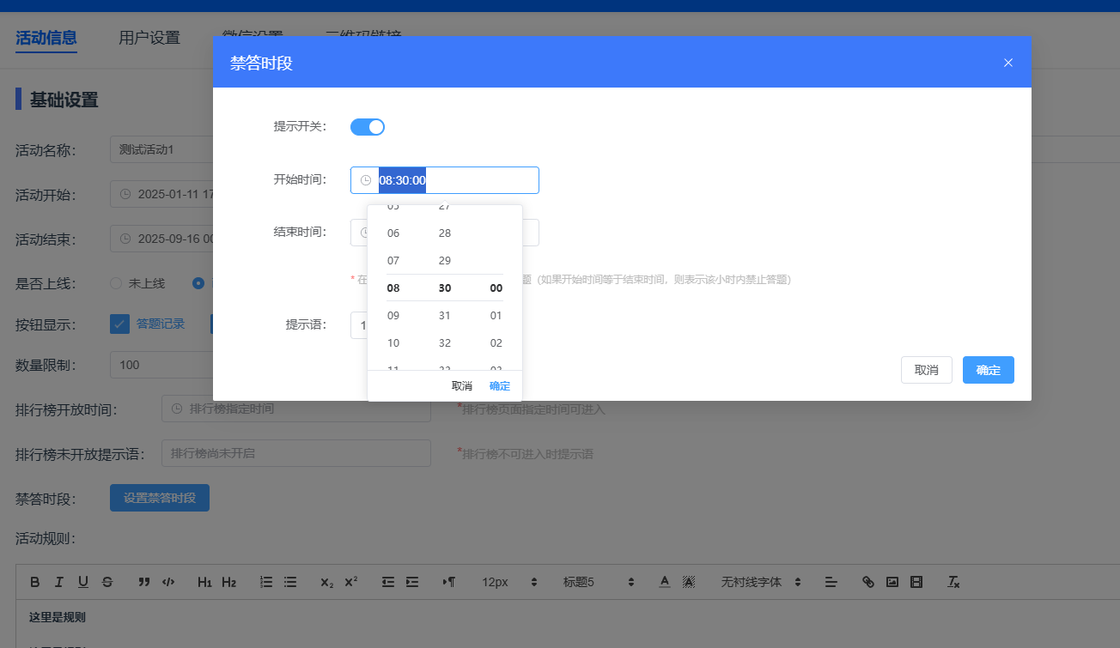Decrease indent in rules editor
Viewport: 1120px width, 648px height.
click(388, 582)
